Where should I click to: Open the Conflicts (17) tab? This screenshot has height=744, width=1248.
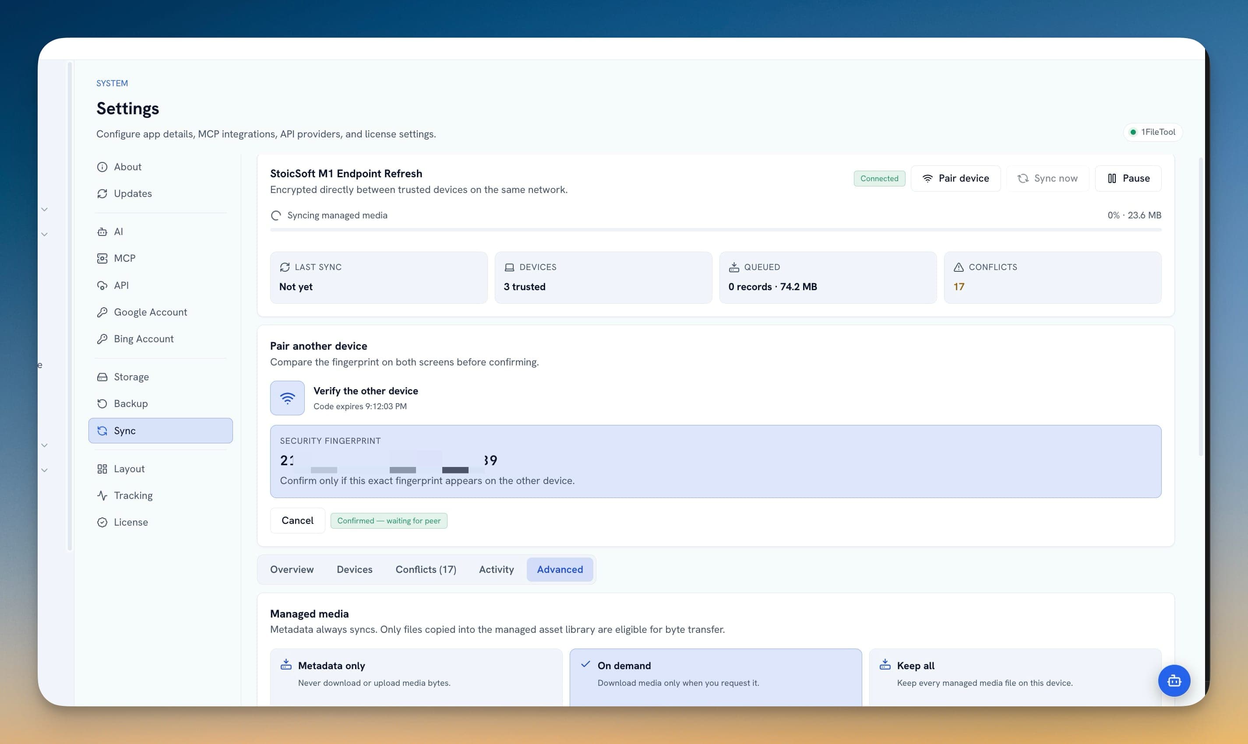426,569
